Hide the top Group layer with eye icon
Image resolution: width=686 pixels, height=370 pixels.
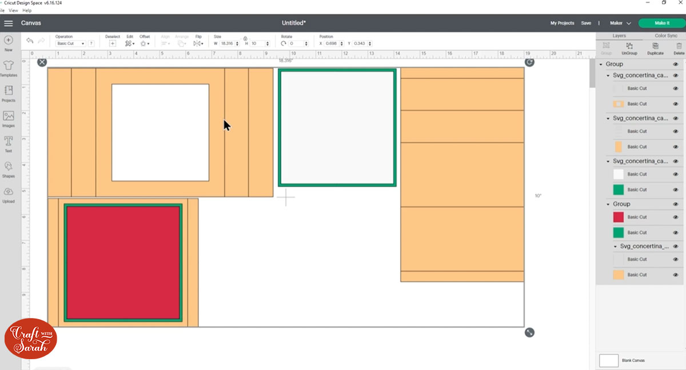[675, 65]
